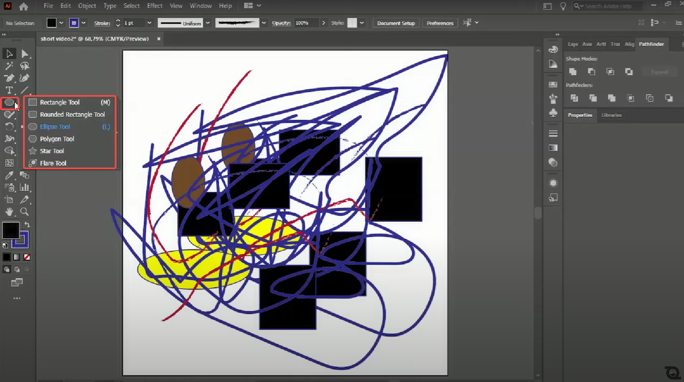Select the Curvature tool
Screen dimensions: 684x382
coord(25,78)
